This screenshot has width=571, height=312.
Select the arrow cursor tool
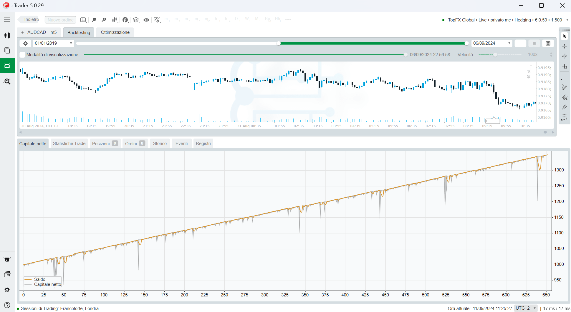click(x=565, y=36)
